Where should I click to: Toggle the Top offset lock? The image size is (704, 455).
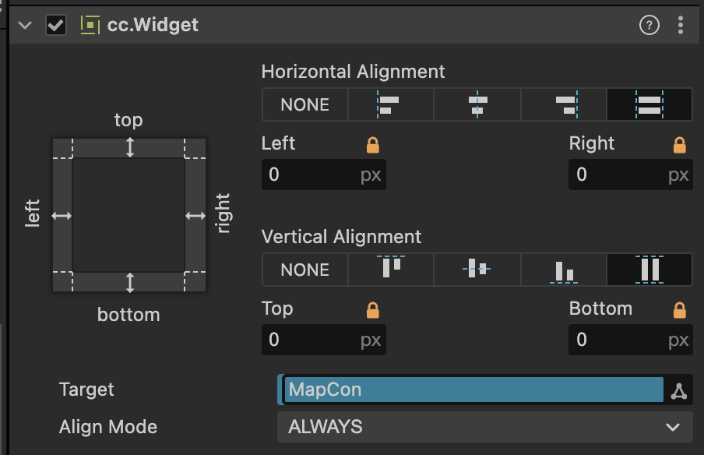tap(373, 310)
